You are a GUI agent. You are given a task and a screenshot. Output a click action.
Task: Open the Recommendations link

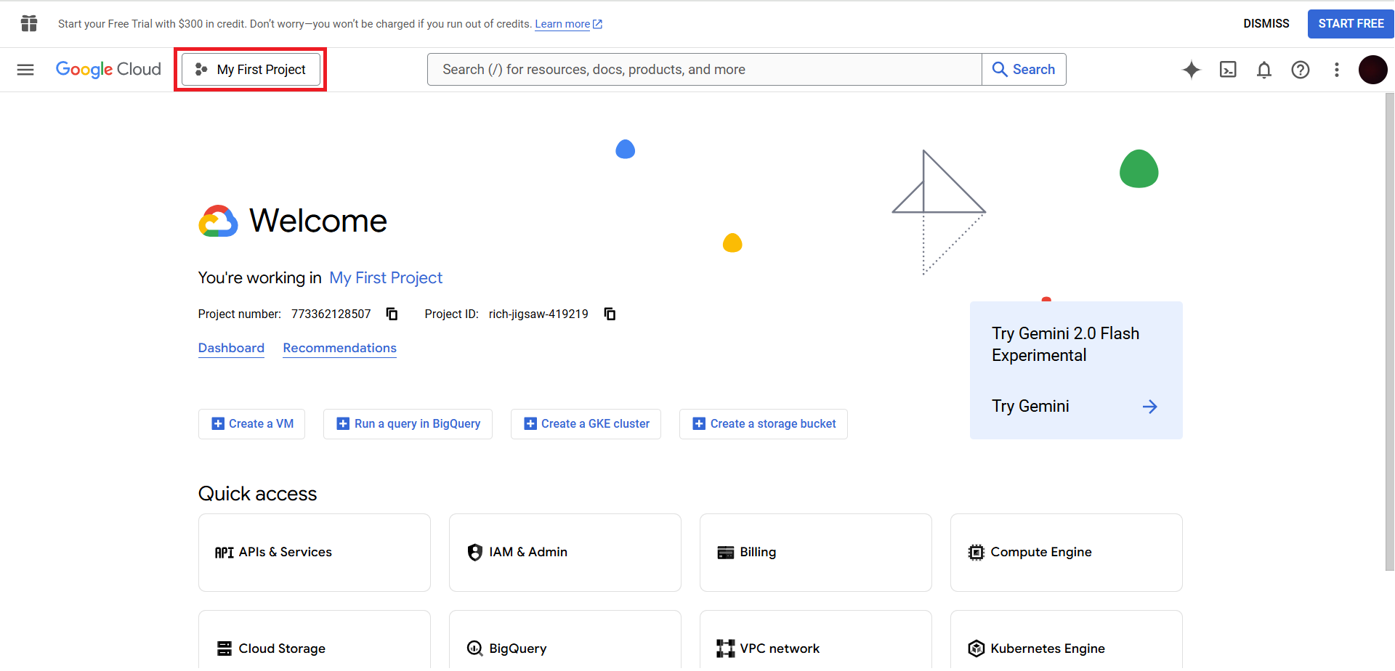(x=340, y=349)
